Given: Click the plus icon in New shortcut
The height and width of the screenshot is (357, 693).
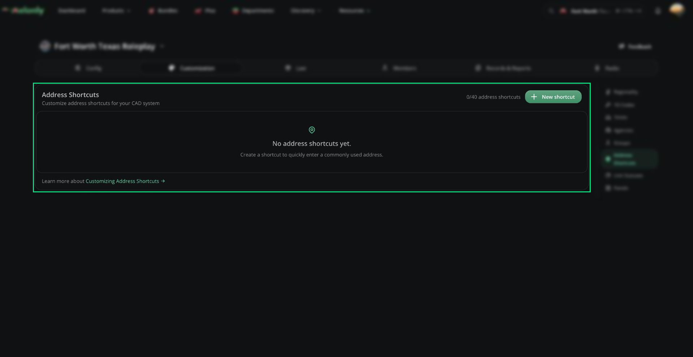Looking at the screenshot, I should (534, 97).
